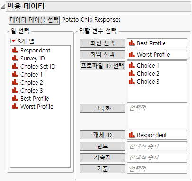Click nominal icon of Best Profile in 최선 선택 box
The width and height of the screenshot is (192, 181).
click(x=132, y=43)
